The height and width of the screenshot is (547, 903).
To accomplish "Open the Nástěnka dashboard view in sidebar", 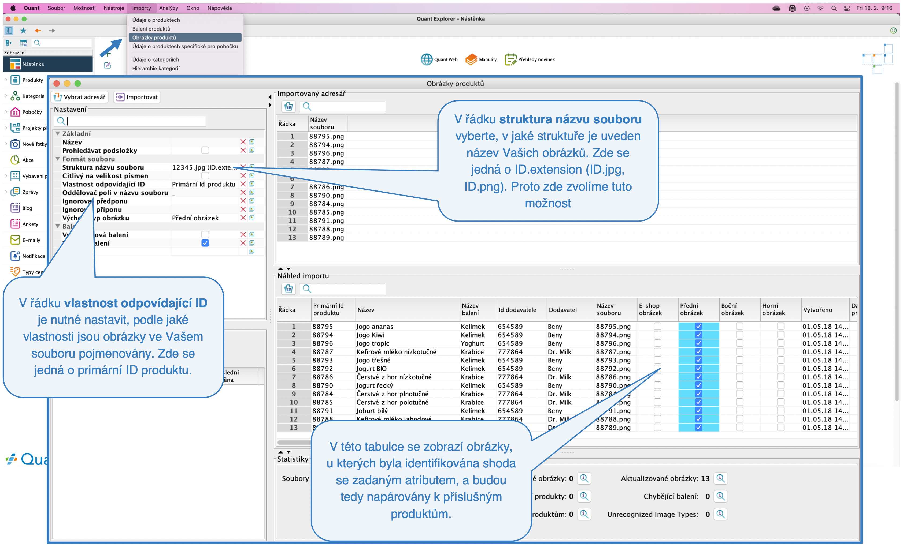I will (x=48, y=64).
